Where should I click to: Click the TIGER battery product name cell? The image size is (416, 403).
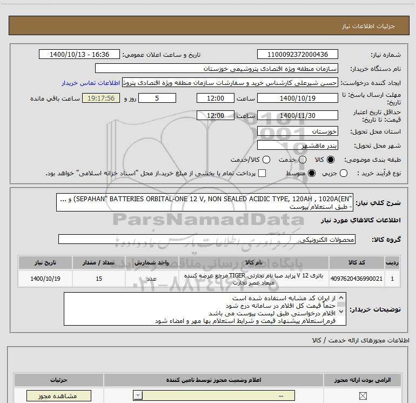click(x=253, y=279)
